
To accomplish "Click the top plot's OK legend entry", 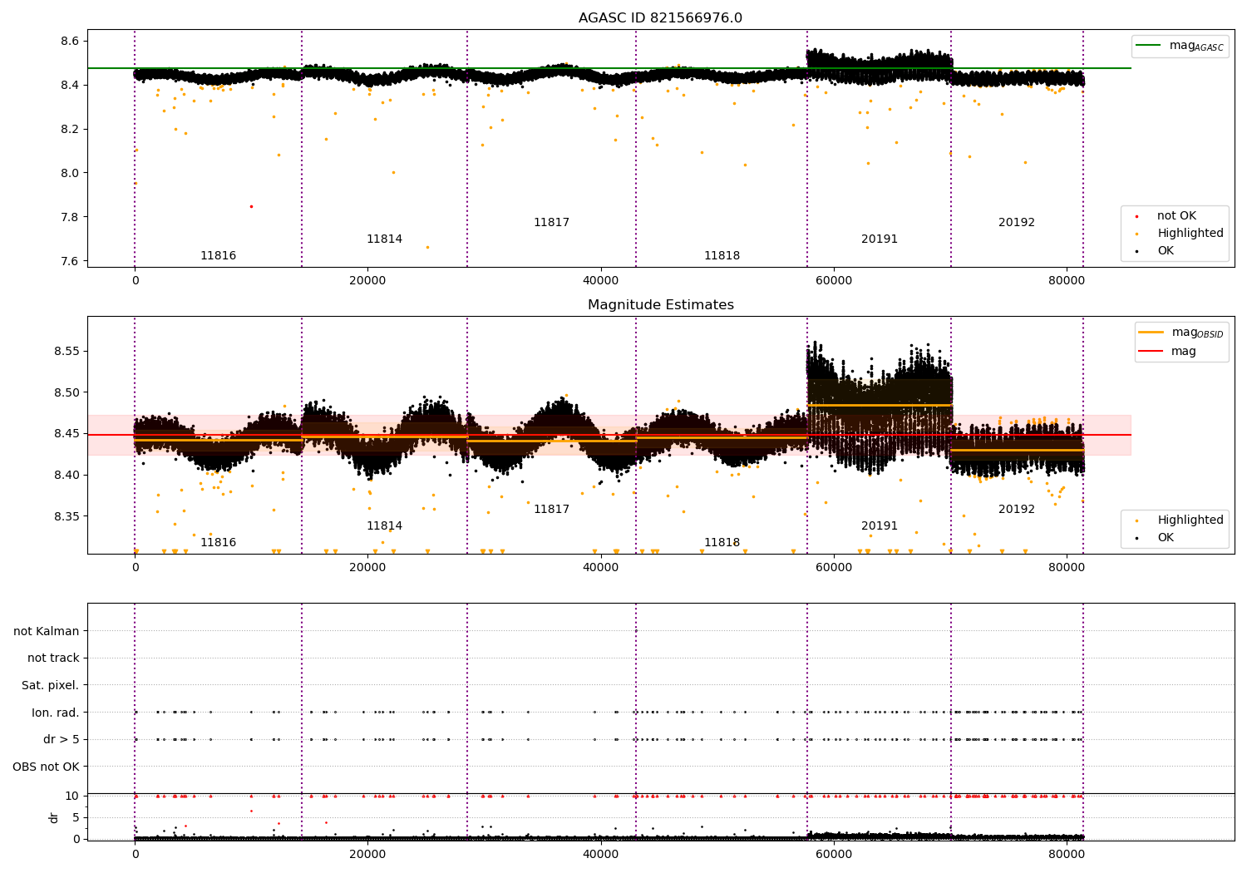I will (1155, 251).
